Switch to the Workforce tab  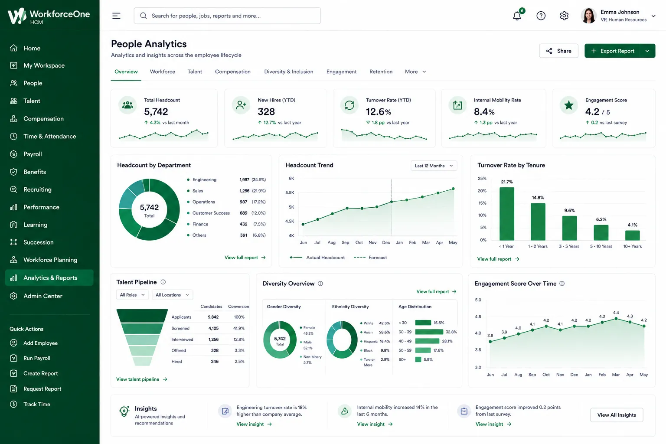[x=163, y=72]
